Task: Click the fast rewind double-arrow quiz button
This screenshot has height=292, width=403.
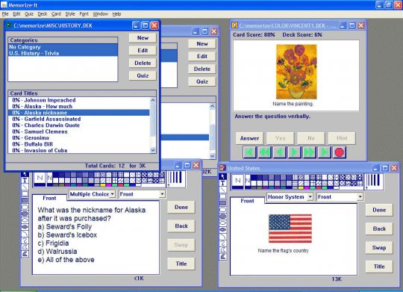Action: (264, 152)
